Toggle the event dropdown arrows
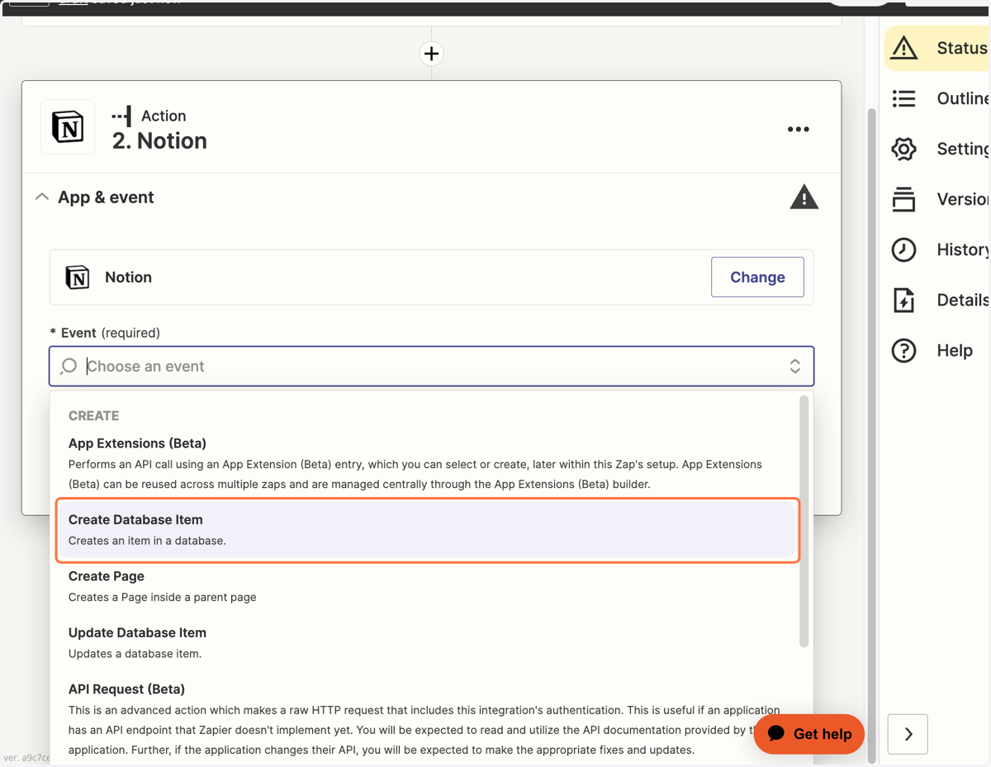 point(794,366)
